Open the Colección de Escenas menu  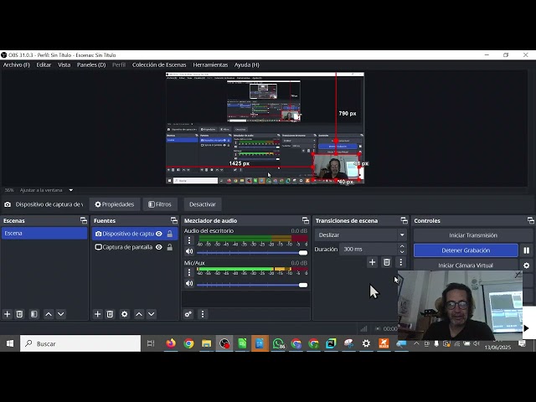(159, 64)
